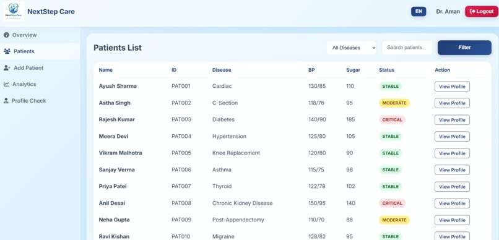Click the Overview gauge icon in sidebar
Viewport: 499px width, 240px height.
[x=6, y=35]
